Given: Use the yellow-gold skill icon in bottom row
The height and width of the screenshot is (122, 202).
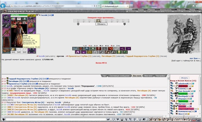Looking at the screenshot, I should pyautogui.click(x=90, y=52).
